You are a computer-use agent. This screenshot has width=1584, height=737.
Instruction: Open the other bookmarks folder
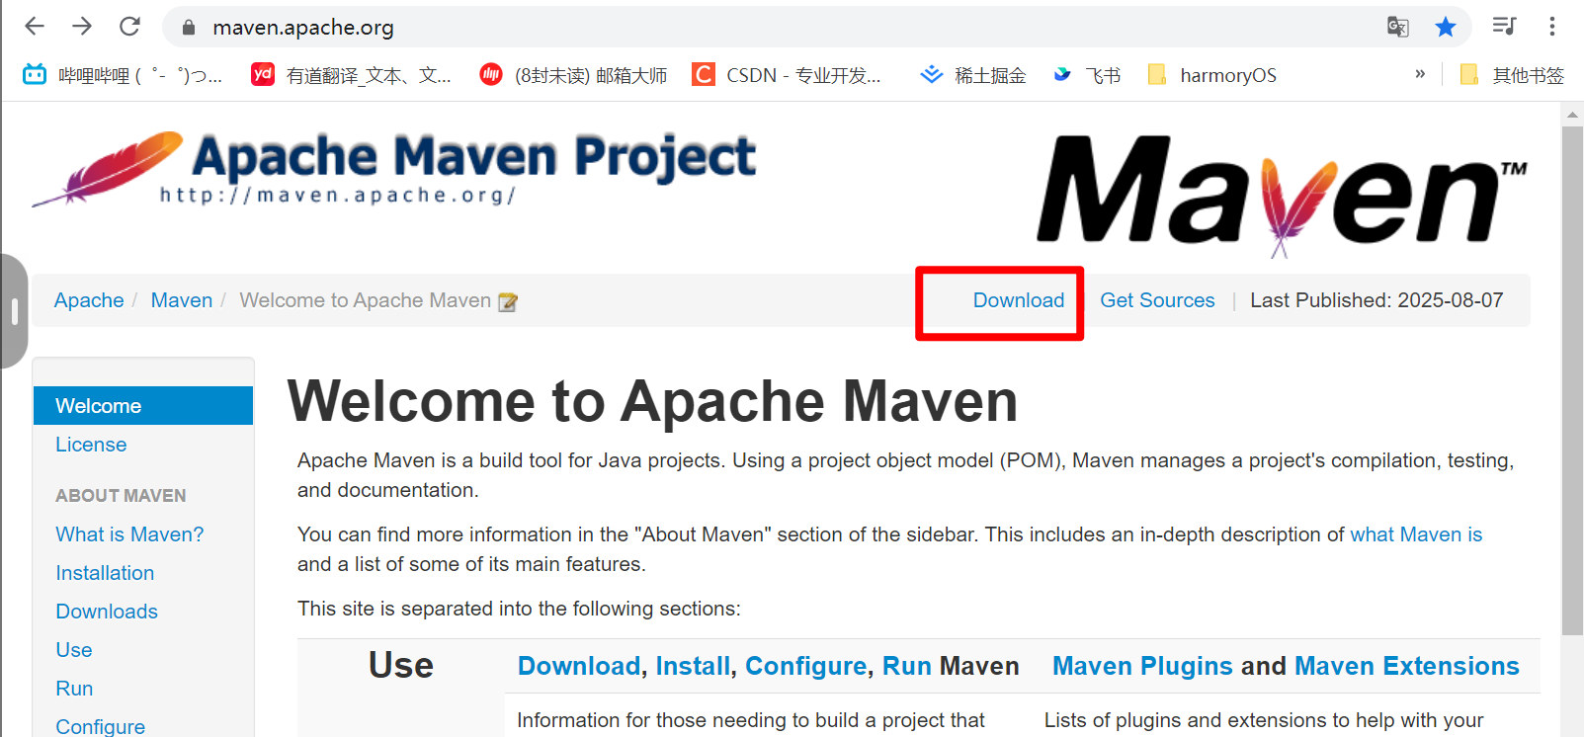tap(1512, 75)
